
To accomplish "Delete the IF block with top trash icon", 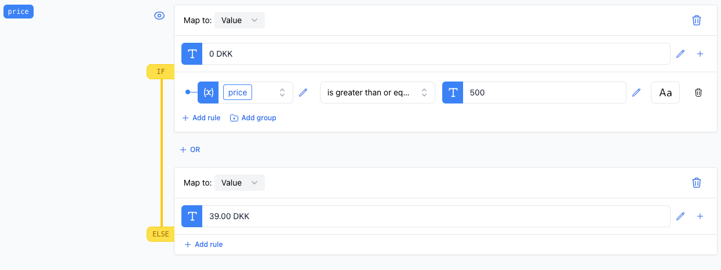I will [697, 20].
